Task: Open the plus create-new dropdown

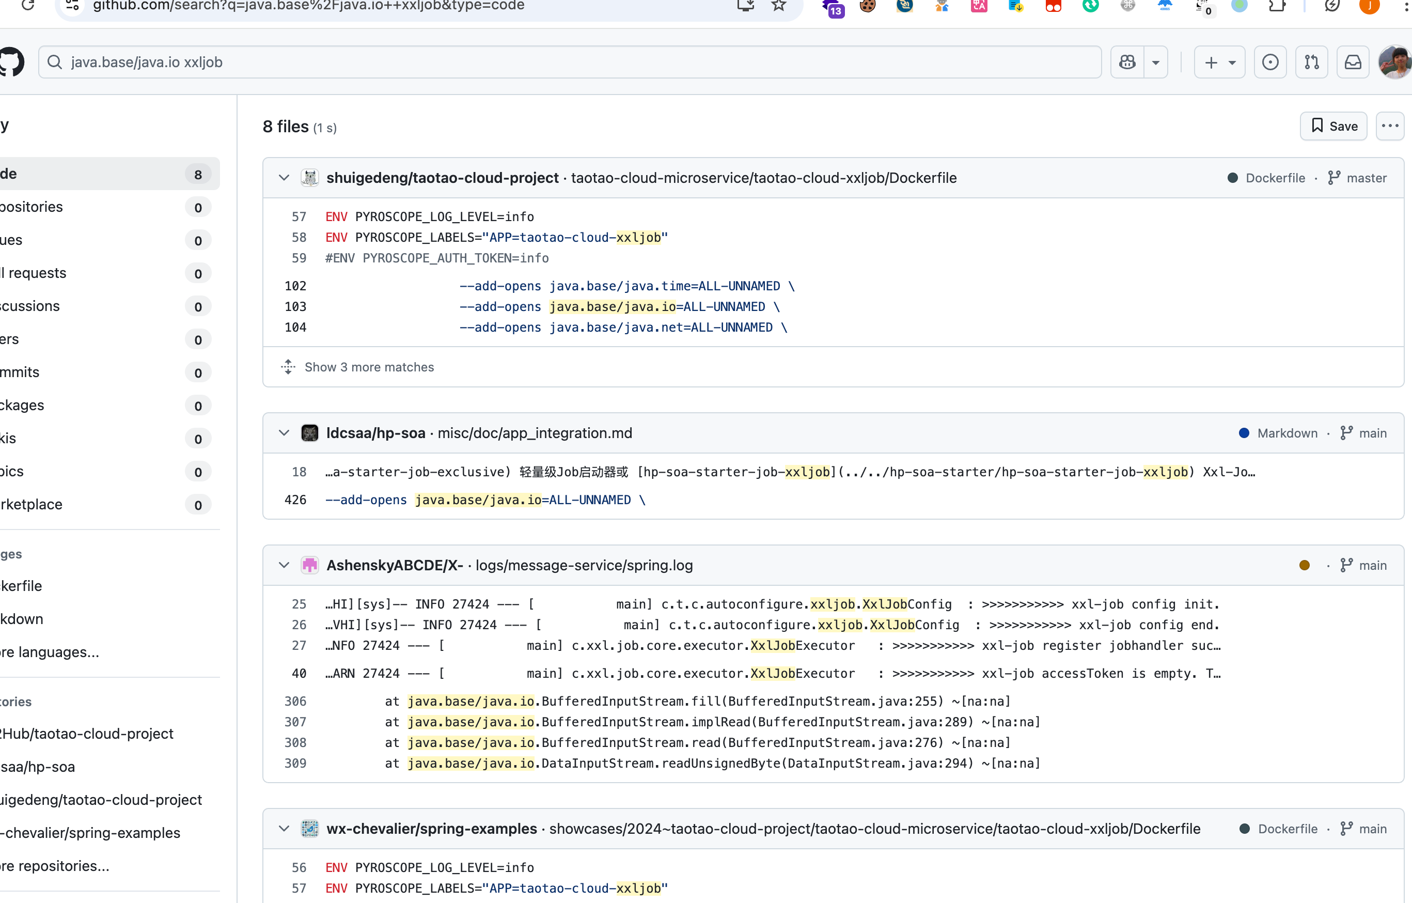Action: (x=1220, y=62)
